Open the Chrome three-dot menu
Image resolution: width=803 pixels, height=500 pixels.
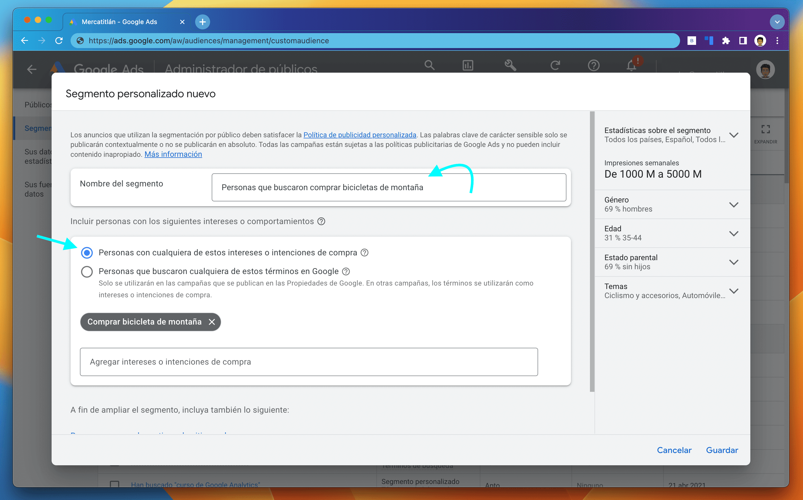coord(777,41)
